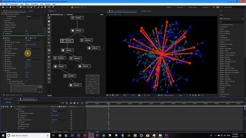Screen dimensions: 246x138
Task: Click About link for Auxiliary effect
Action: point(40,34)
